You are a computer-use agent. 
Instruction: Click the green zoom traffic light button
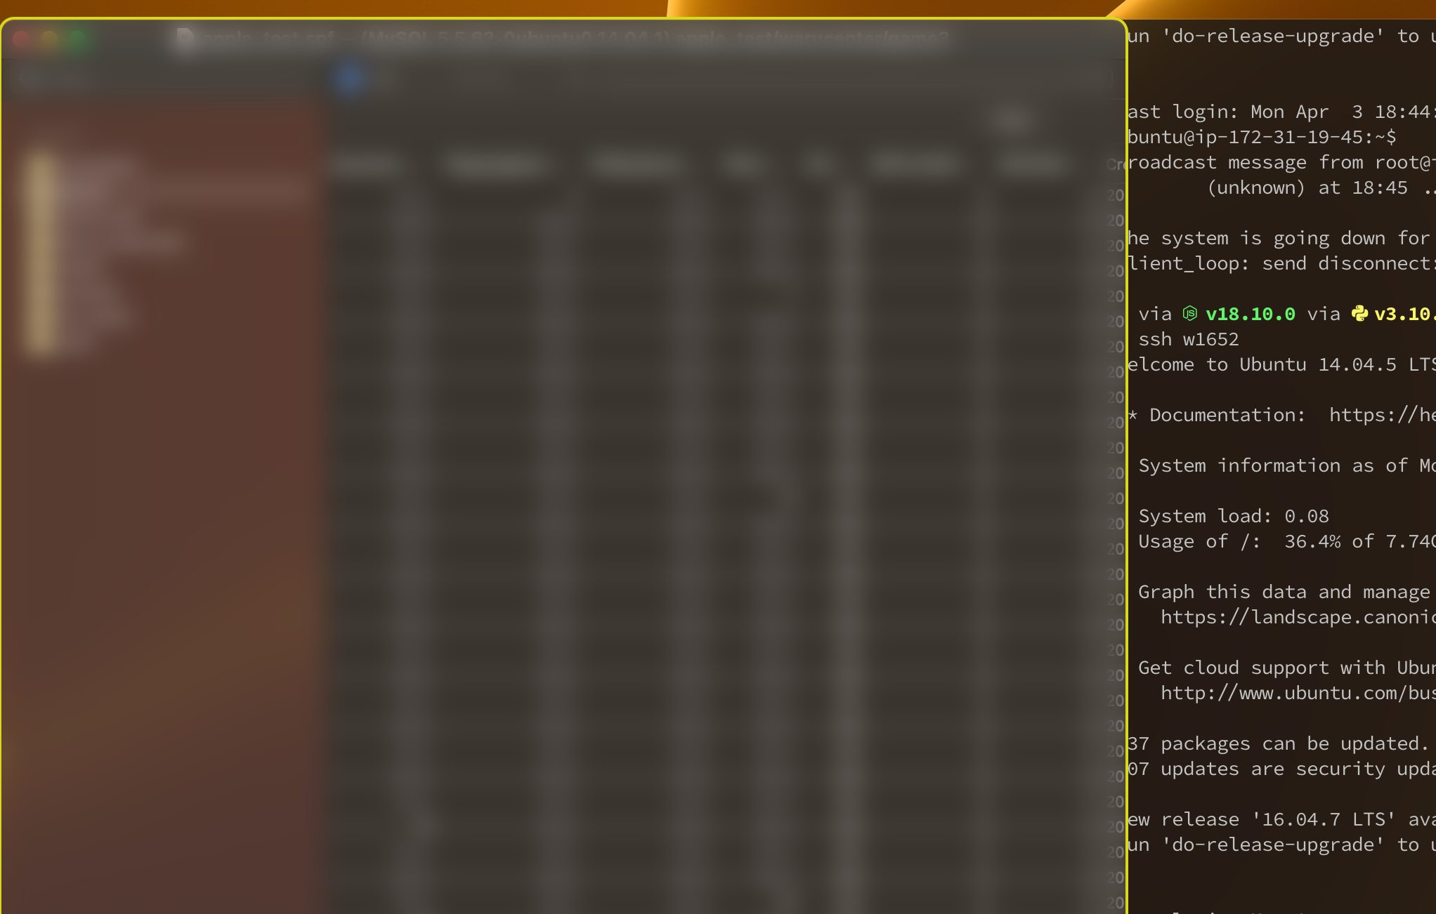(x=77, y=39)
